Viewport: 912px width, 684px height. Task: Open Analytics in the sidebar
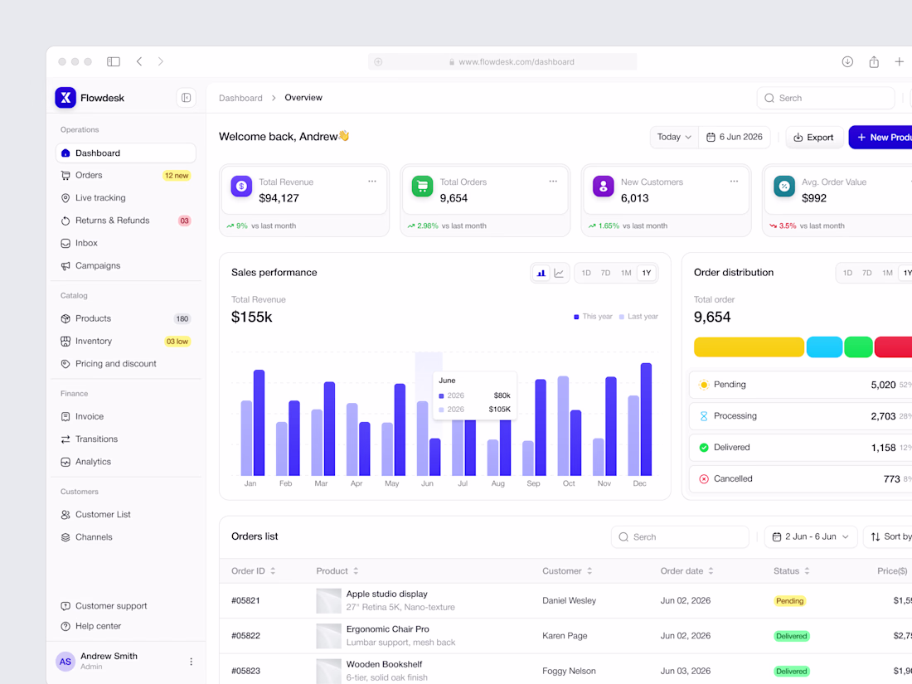[126, 462]
